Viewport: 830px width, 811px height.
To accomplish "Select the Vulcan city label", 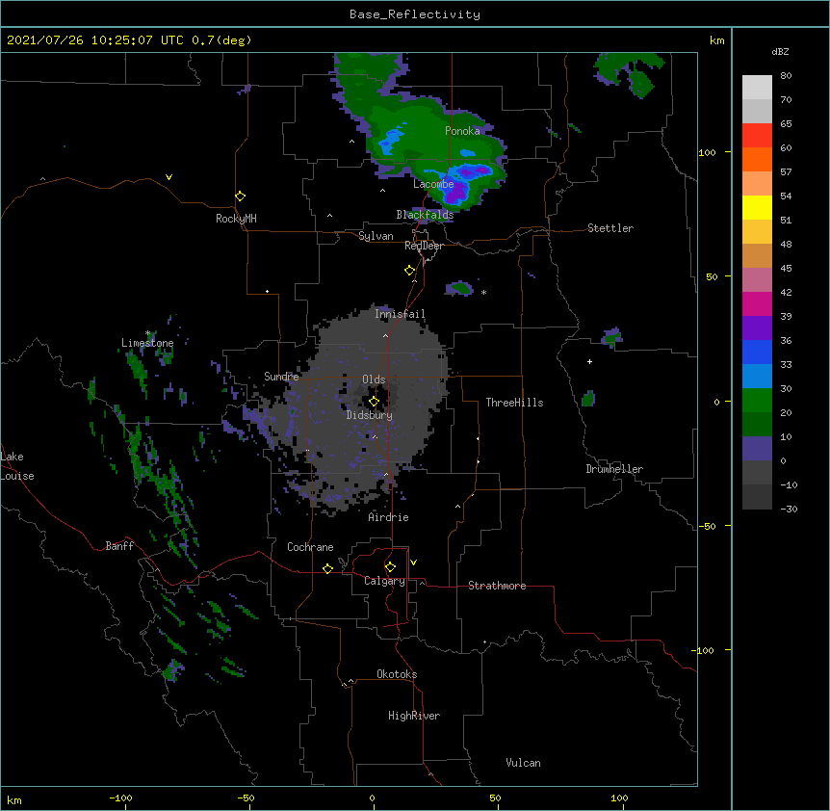I will click(523, 763).
